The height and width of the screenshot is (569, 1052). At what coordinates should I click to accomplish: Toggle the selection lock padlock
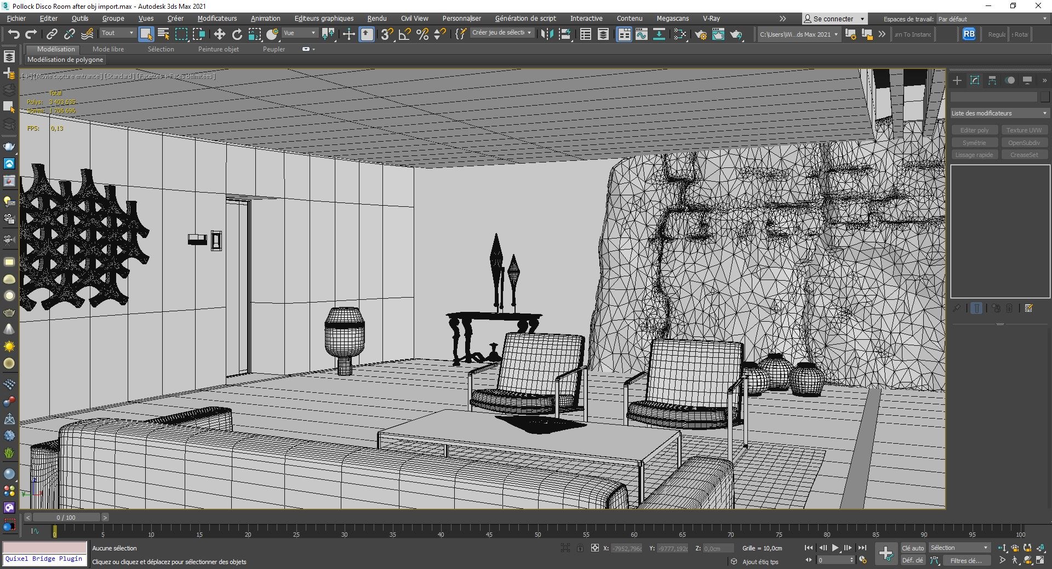[580, 548]
